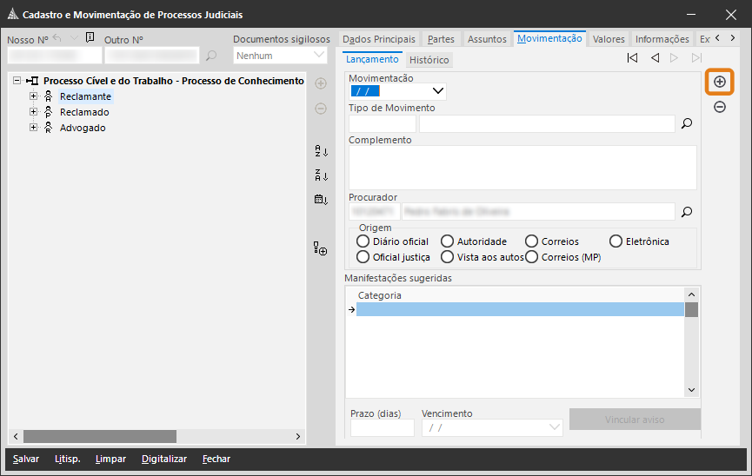752x476 pixels.
Task: Open the Movimentação date dropdown
Action: point(437,90)
